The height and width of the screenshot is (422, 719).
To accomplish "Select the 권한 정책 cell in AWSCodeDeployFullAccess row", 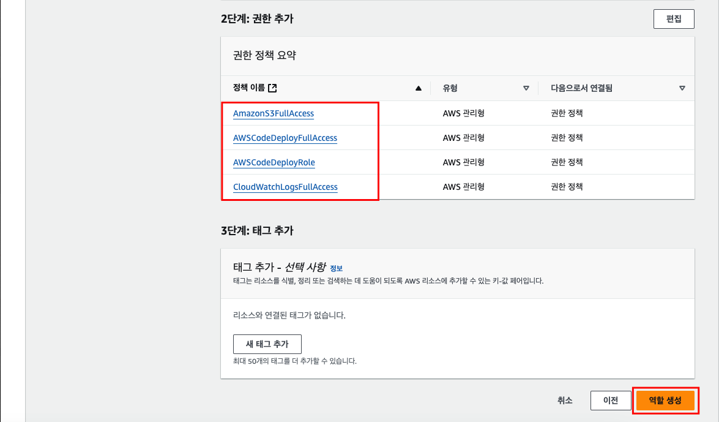I will [x=566, y=138].
